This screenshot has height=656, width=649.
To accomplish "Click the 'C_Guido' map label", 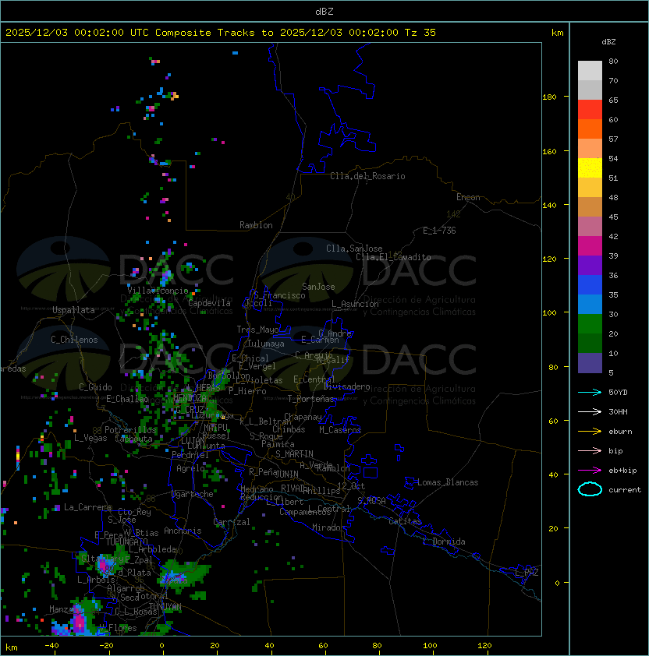I will tap(95, 387).
